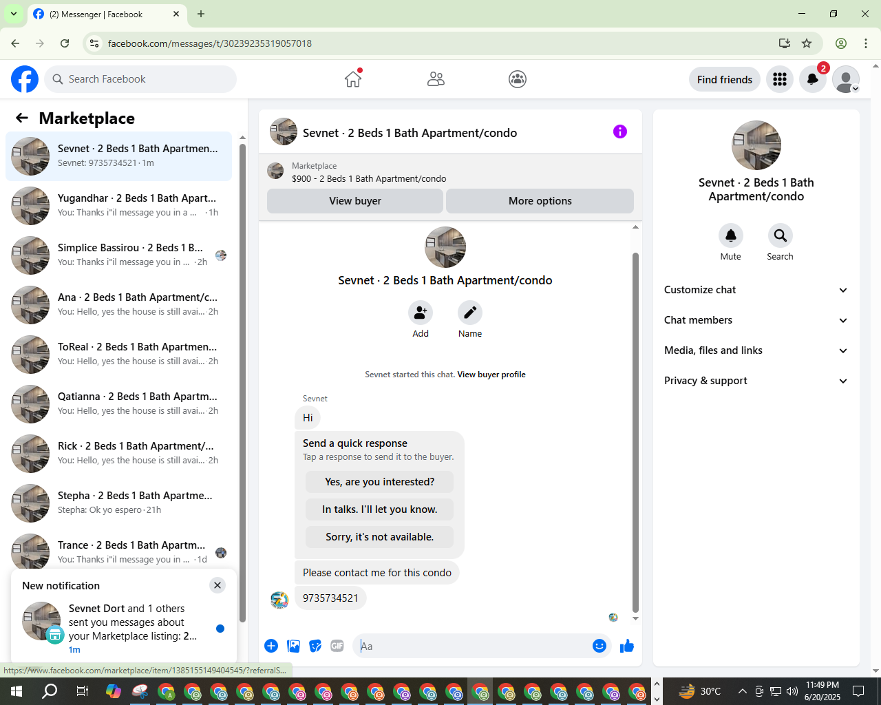Expand Media, files and links section

[756, 350]
